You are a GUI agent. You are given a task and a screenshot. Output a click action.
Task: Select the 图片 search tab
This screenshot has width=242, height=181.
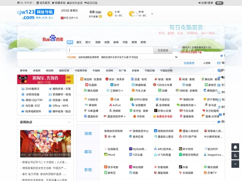coord(88,42)
